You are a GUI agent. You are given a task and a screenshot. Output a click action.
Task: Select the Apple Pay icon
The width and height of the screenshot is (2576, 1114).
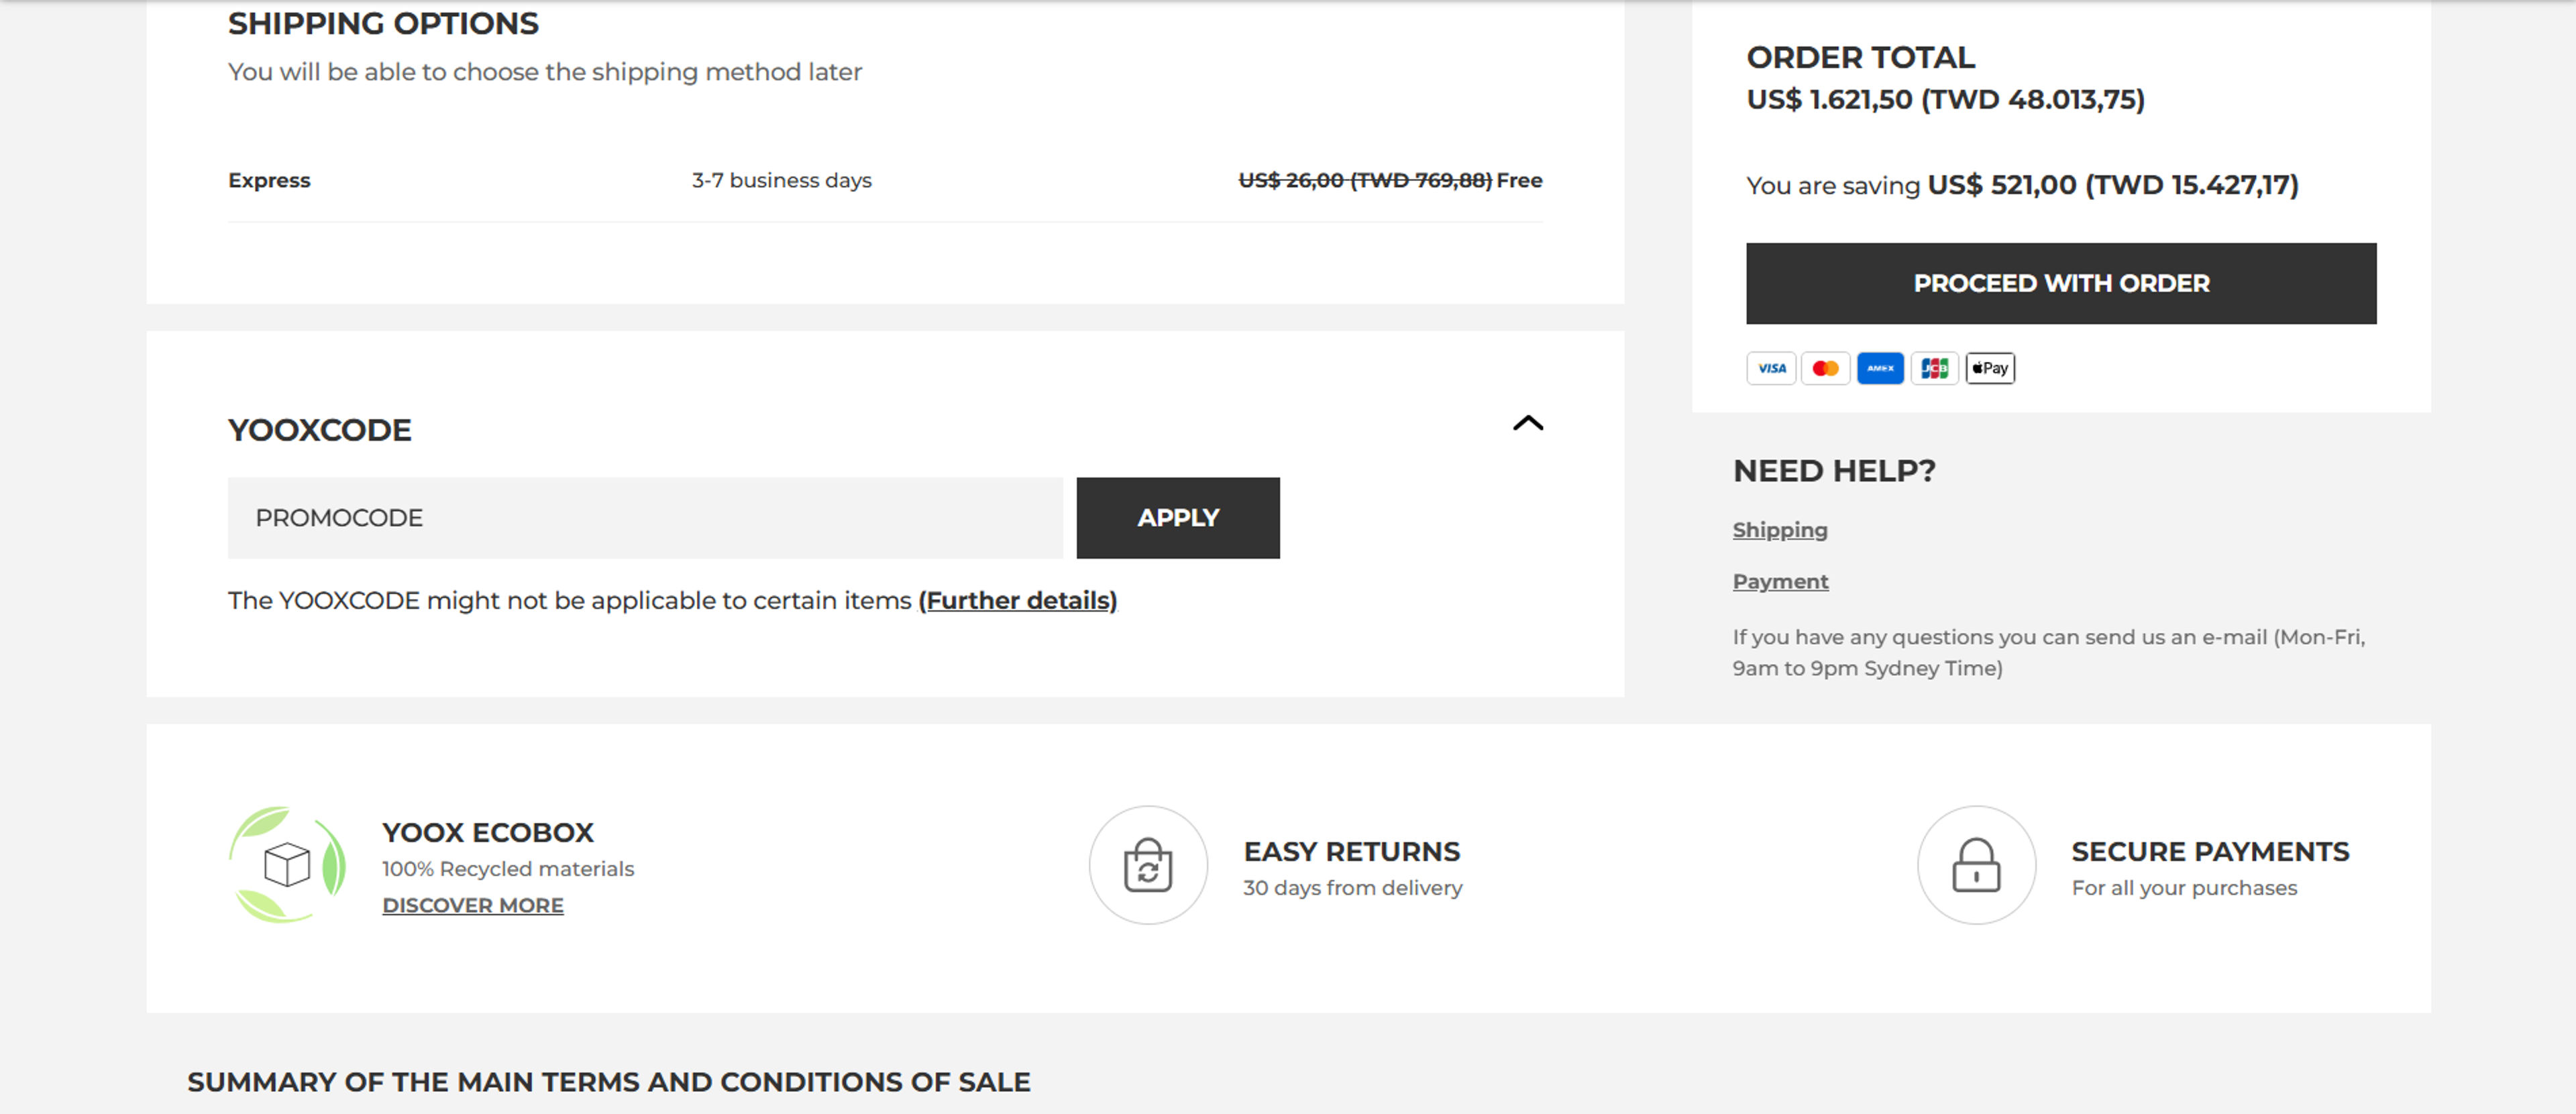tap(1990, 368)
